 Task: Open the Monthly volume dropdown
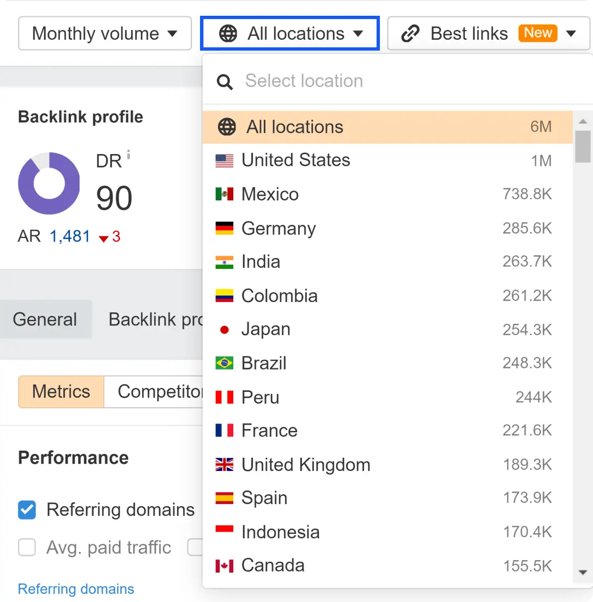click(105, 33)
